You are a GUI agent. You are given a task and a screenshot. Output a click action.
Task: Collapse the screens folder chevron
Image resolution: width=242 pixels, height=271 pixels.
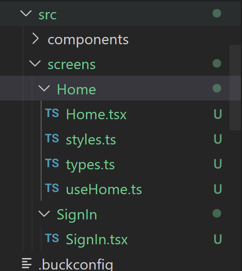coord(35,63)
